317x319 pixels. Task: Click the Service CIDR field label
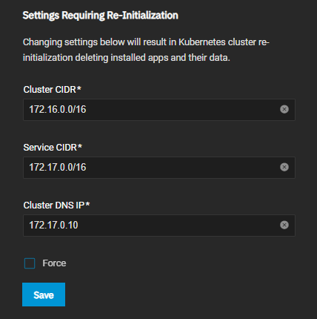(50, 148)
